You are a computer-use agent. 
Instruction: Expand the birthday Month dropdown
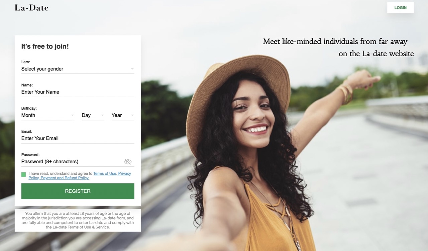tap(48, 115)
